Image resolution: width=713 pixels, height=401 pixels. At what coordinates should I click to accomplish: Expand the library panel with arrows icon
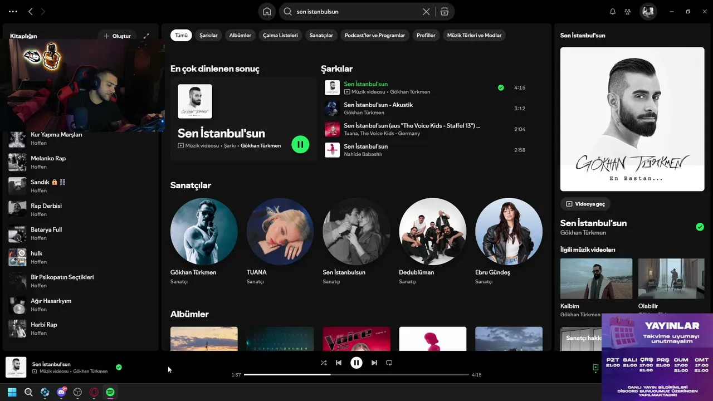coord(146,36)
